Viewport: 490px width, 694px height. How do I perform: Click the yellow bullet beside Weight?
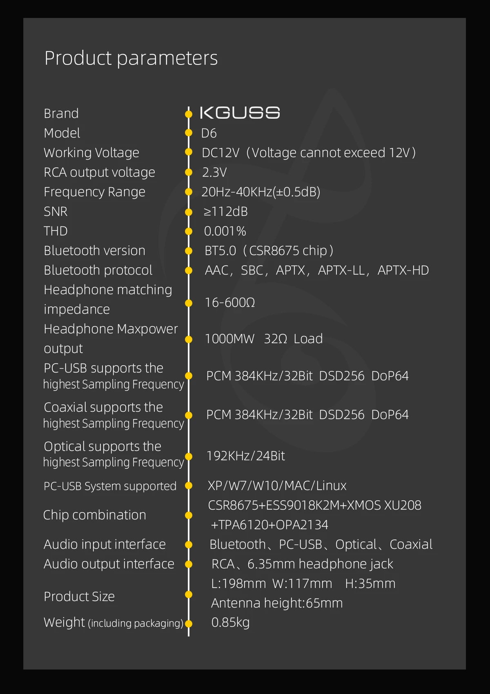(189, 623)
